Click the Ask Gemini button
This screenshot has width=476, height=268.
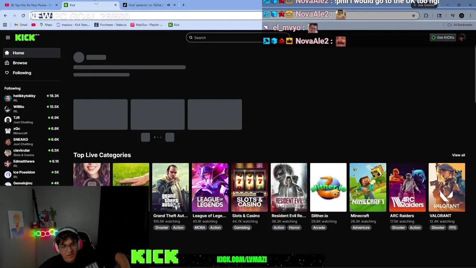[424, 5]
